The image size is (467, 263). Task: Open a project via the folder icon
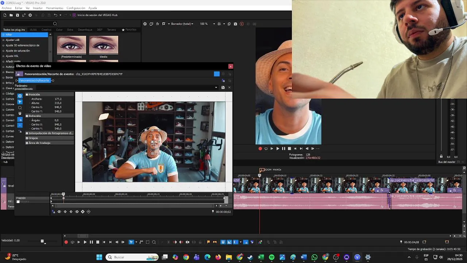(x=11, y=15)
